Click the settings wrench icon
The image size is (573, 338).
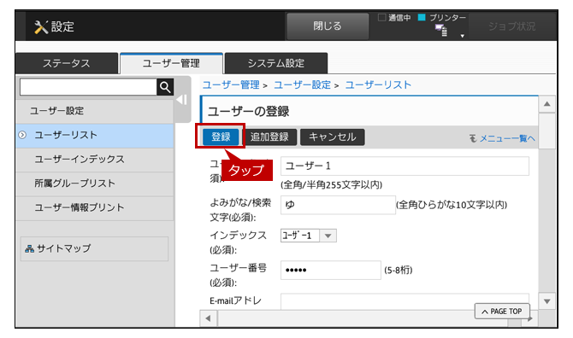(41, 27)
